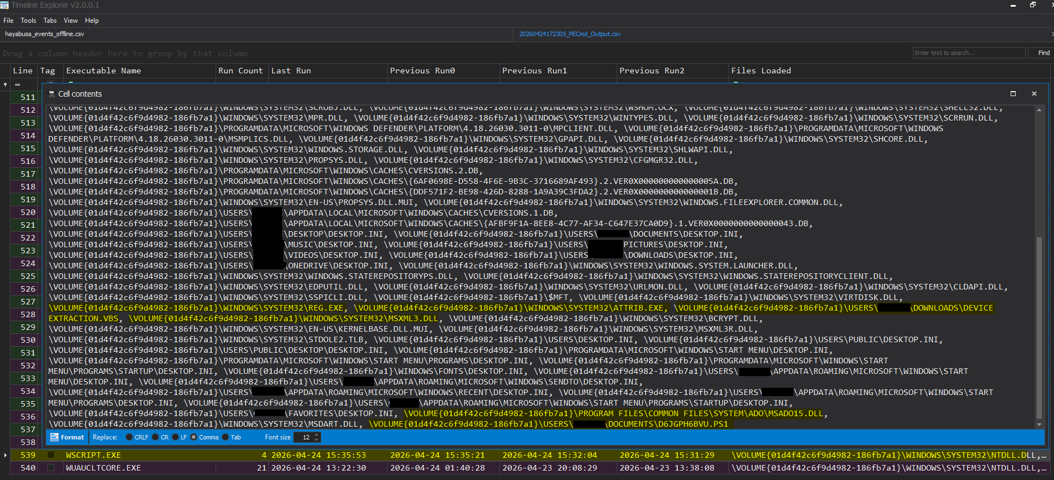Switch to the PECmd_Output.csv tab
1054x480 pixels.
tap(570, 34)
